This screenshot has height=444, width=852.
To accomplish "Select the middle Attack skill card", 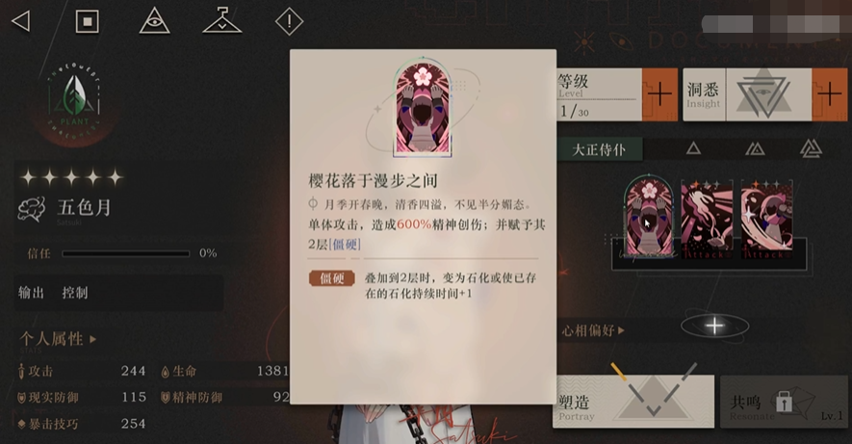I will click(707, 220).
